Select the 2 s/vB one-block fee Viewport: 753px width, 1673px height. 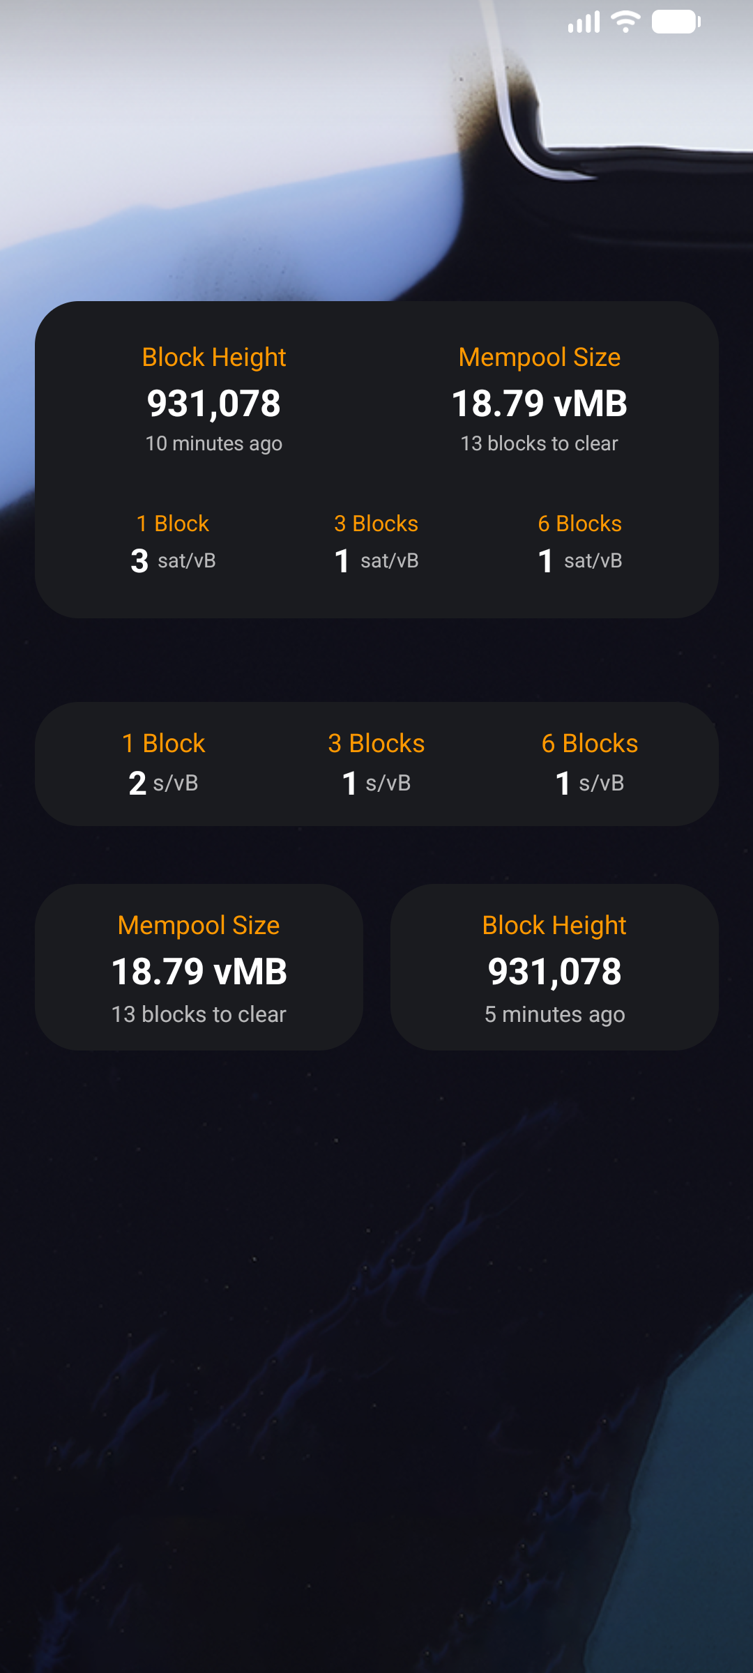pyautogui.click(x=163, y=783)
